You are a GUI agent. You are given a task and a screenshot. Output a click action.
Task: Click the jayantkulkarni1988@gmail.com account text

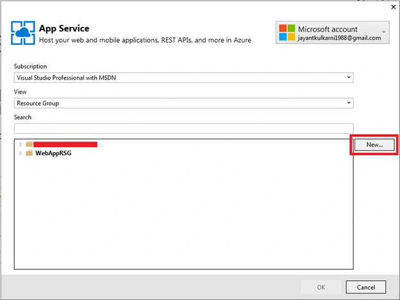click(339, 38)
